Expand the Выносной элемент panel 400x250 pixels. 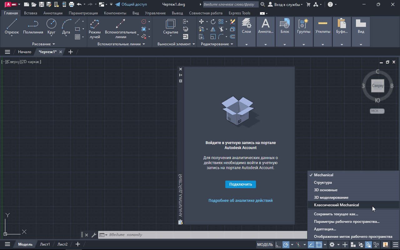176,44
